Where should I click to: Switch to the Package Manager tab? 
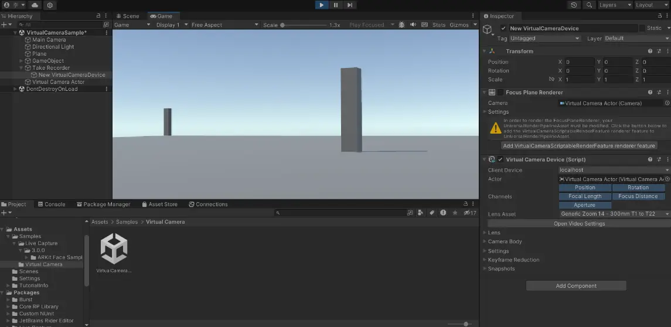103,204
